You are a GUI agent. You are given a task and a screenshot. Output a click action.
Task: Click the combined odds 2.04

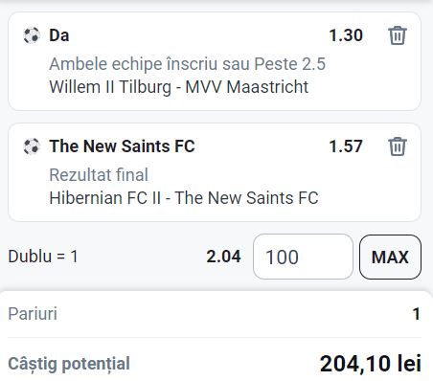coord(223,257)
